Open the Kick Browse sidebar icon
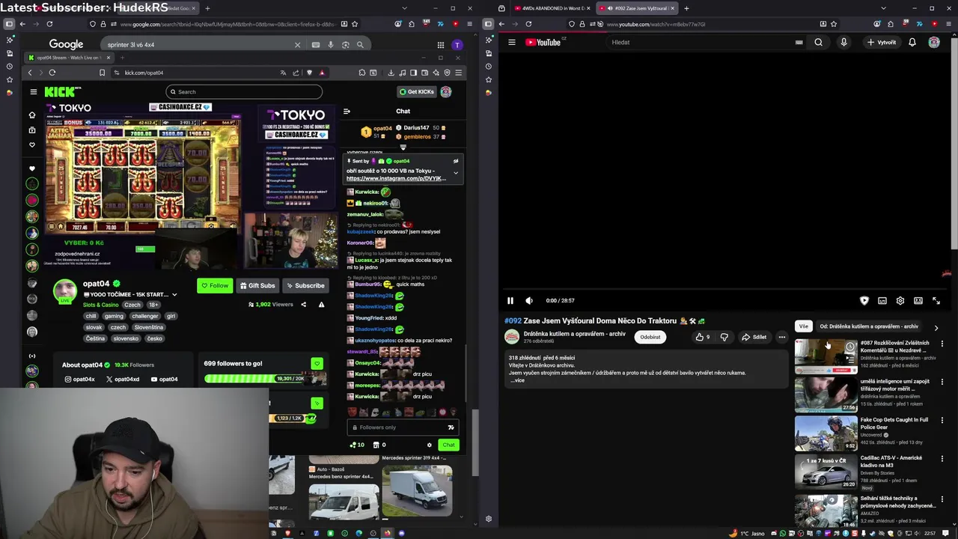The height and width of the screenshot is (539, 958). (x=32, y=130)
